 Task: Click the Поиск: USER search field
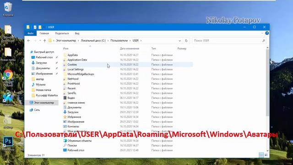pos(229,41)
